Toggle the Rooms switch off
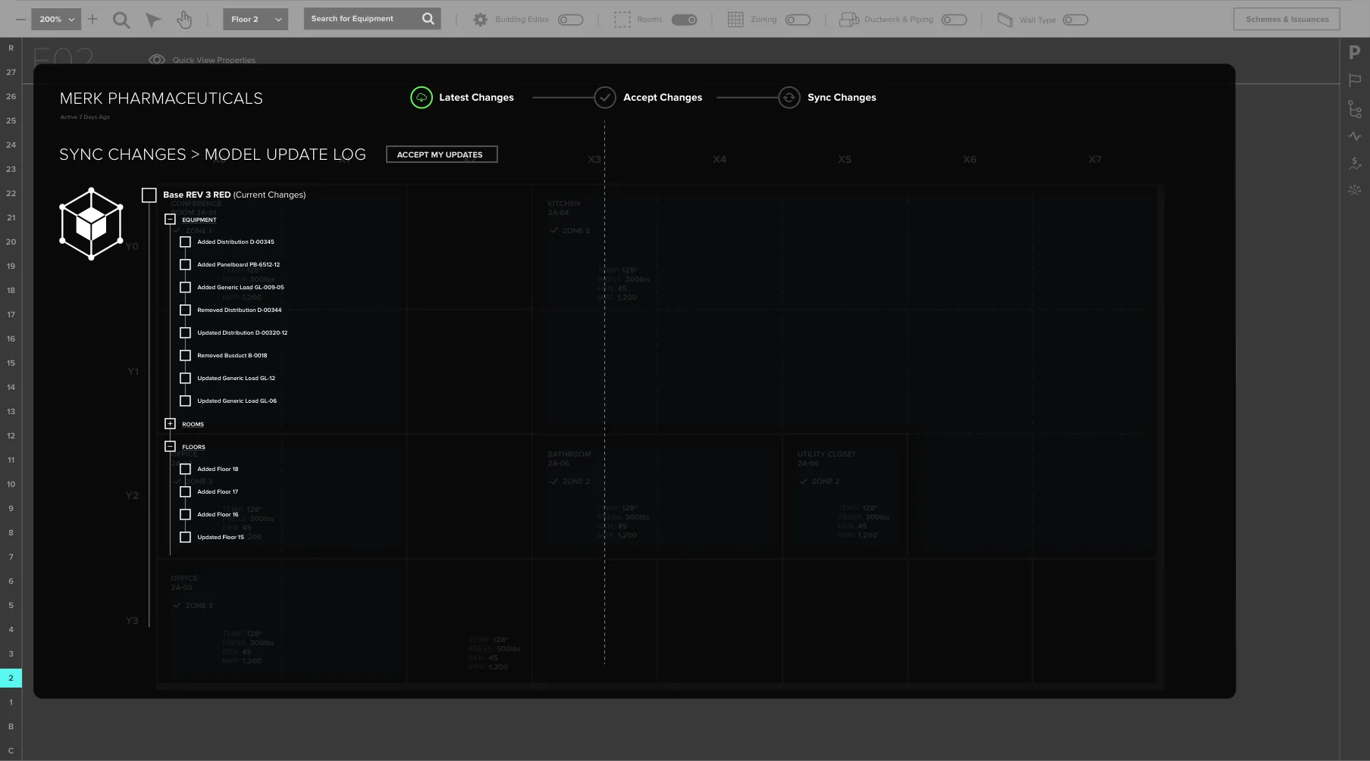Viewport: 1370px width, 761px height. (685, 20)
